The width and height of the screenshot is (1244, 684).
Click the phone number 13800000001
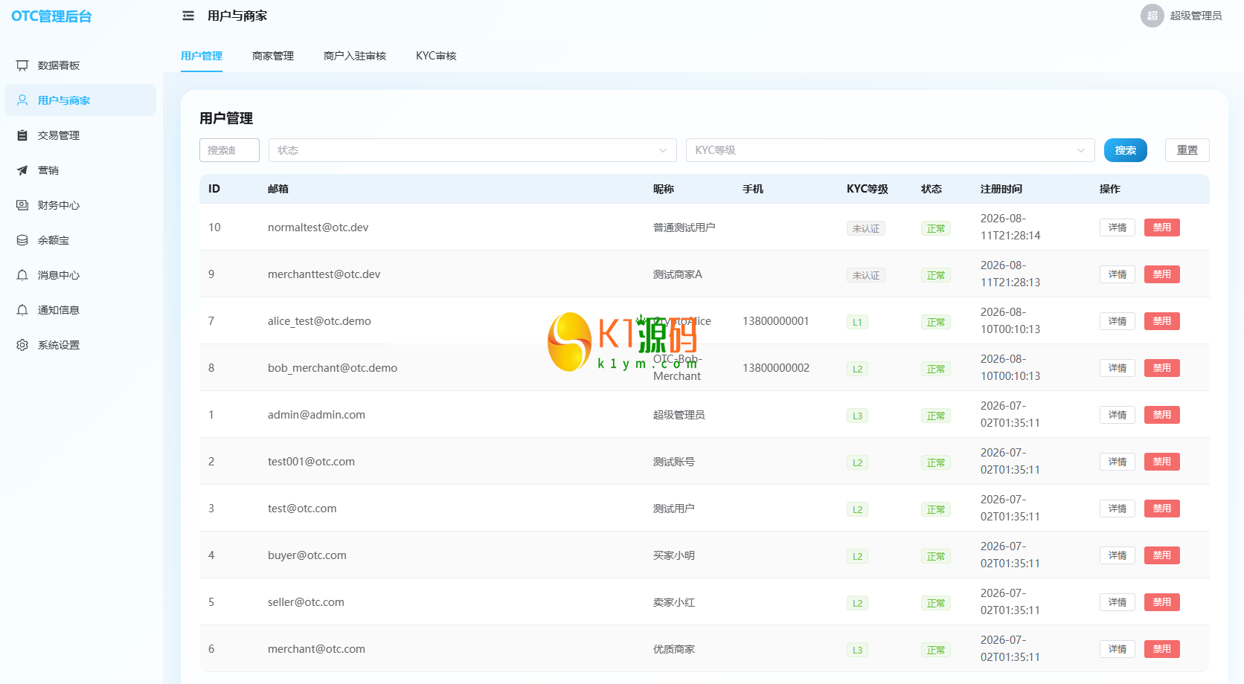click(x=775, y=321)
